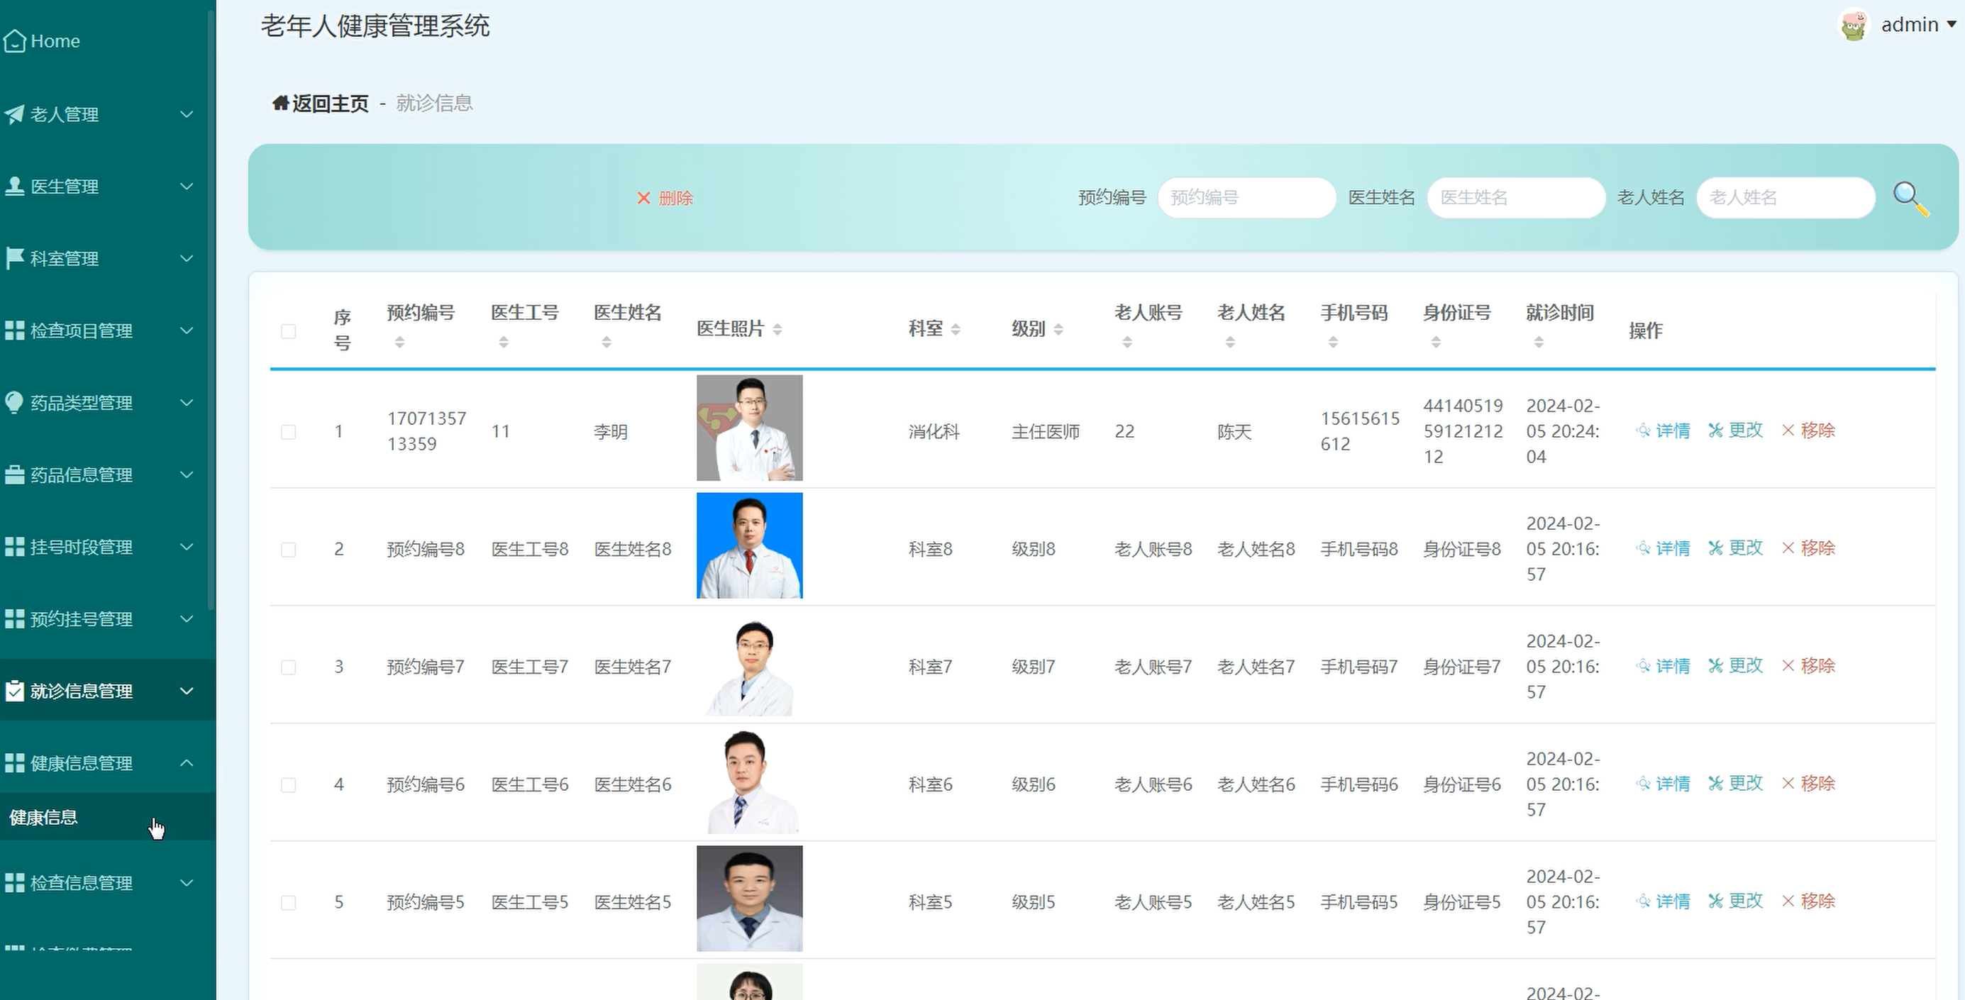Expand the 医生管理 menu chevron
1965x1000 pixels.
(186, 186)
